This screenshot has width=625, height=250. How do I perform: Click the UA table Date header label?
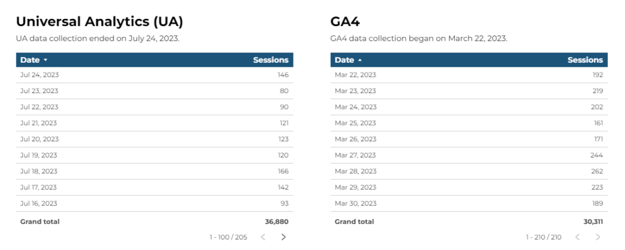coord(30,60)
